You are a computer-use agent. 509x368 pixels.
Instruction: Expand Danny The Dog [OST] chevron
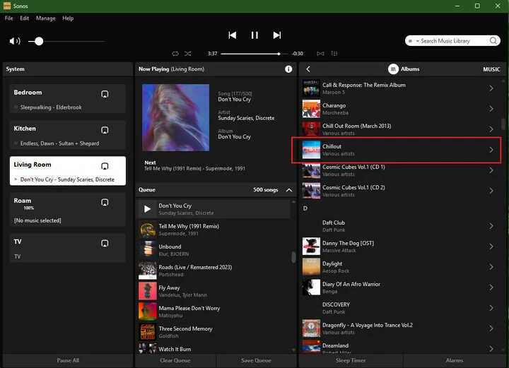coord(491,247)
